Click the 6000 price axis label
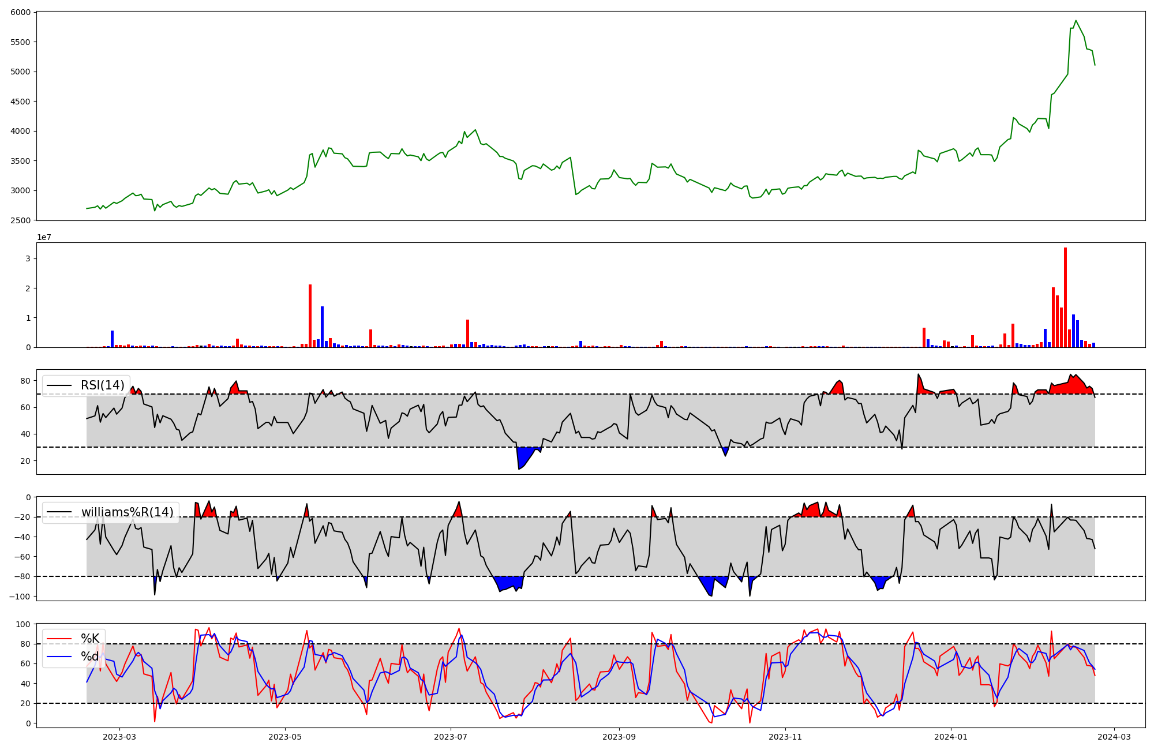Screen dimensions: 1154x750 [21, 12]
